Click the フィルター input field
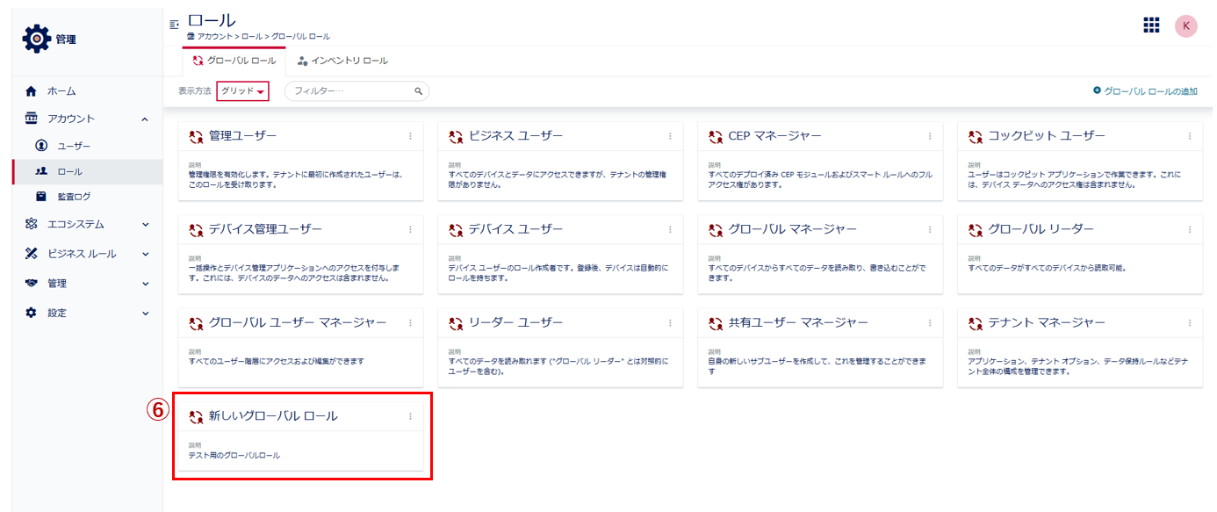Image resolution: width=1217 pixels, height=512 pixels. click(351, 91)
